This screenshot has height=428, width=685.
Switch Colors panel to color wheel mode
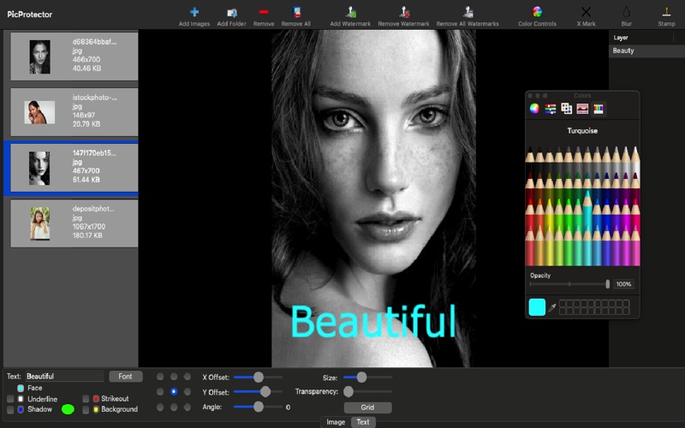[534, 109]
